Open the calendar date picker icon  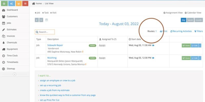point(47,20)
